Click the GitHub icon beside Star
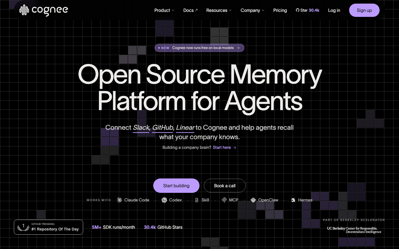Image resolution: width=399 pixels, height=249 pixels. coord(297,10)
